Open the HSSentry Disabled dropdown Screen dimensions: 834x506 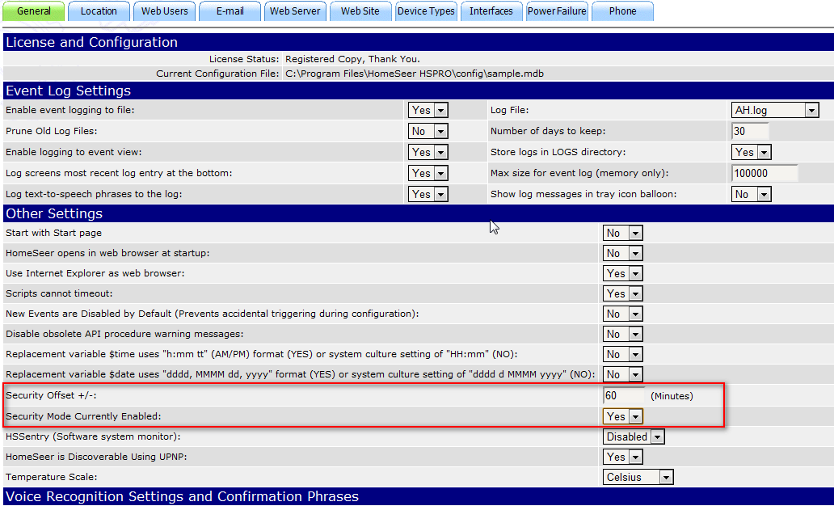pos(634,436)
